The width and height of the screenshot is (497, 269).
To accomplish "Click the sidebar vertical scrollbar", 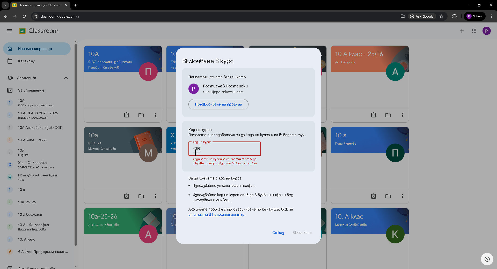I will tap(76, 145).
